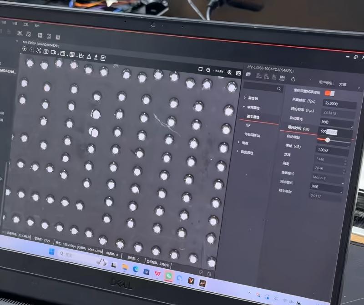The image size is (364, 305).
Task: Click the capture image camera icon
Action: point(46,52)
